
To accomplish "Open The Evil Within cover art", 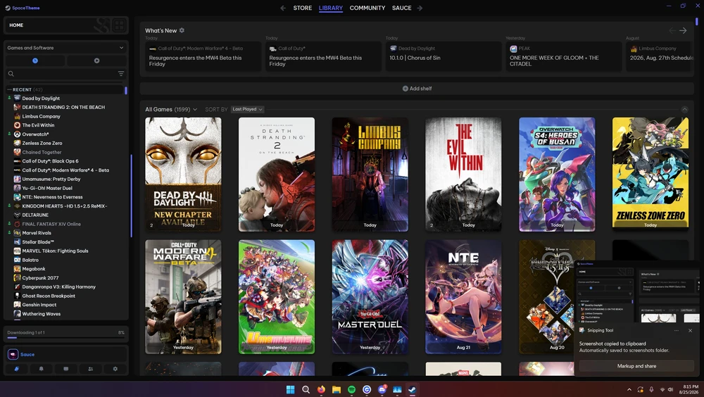I will (x=463, y=175).
